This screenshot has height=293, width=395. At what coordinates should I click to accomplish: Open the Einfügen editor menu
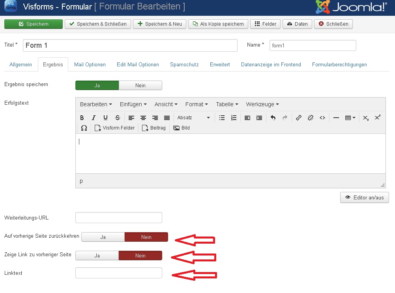coord(133,104)
